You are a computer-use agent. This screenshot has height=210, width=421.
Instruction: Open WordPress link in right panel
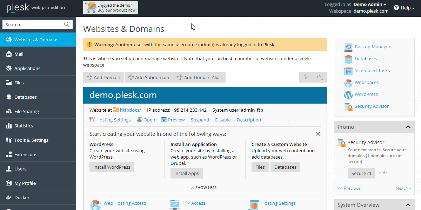tap(366, 94)
